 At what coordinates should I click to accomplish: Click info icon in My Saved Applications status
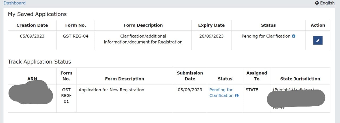294,36
